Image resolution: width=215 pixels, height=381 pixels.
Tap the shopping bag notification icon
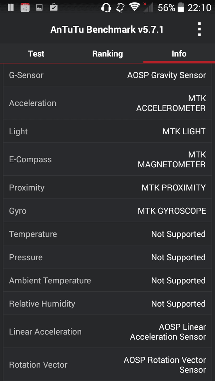[53, 7]
